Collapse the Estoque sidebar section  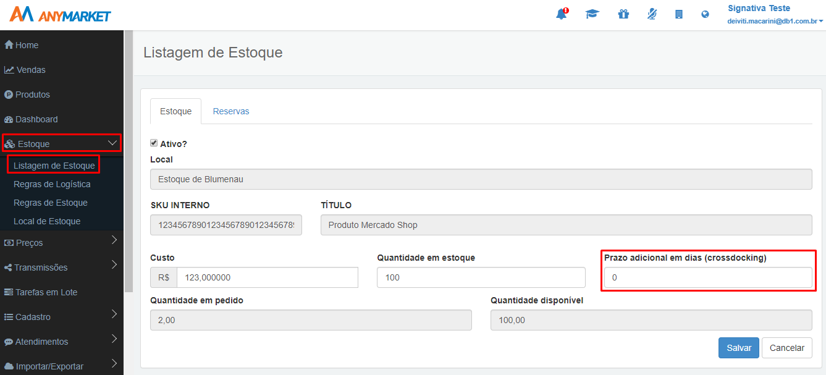click(62, 143)
